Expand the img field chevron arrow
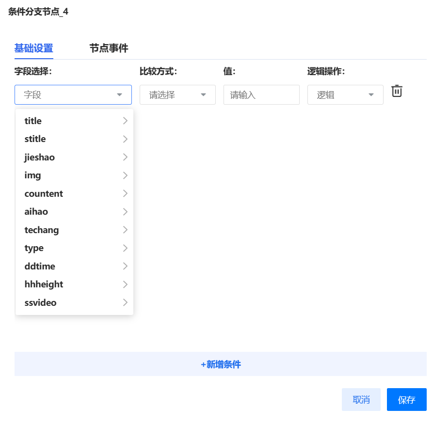Image resolution: width=433 pixels, height=424 pixels. pyautogui.click(x=125, y=175)
